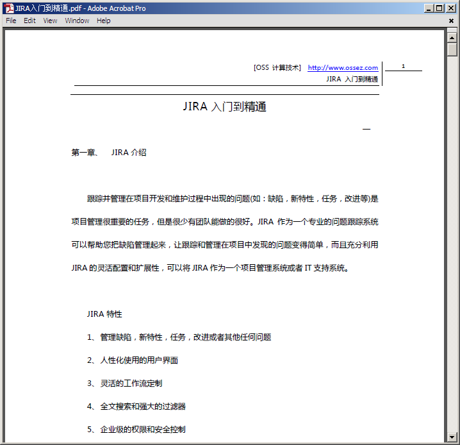
Task: Click the Adobe PDF icon in title bar
Action: click(x=9, y=8)
